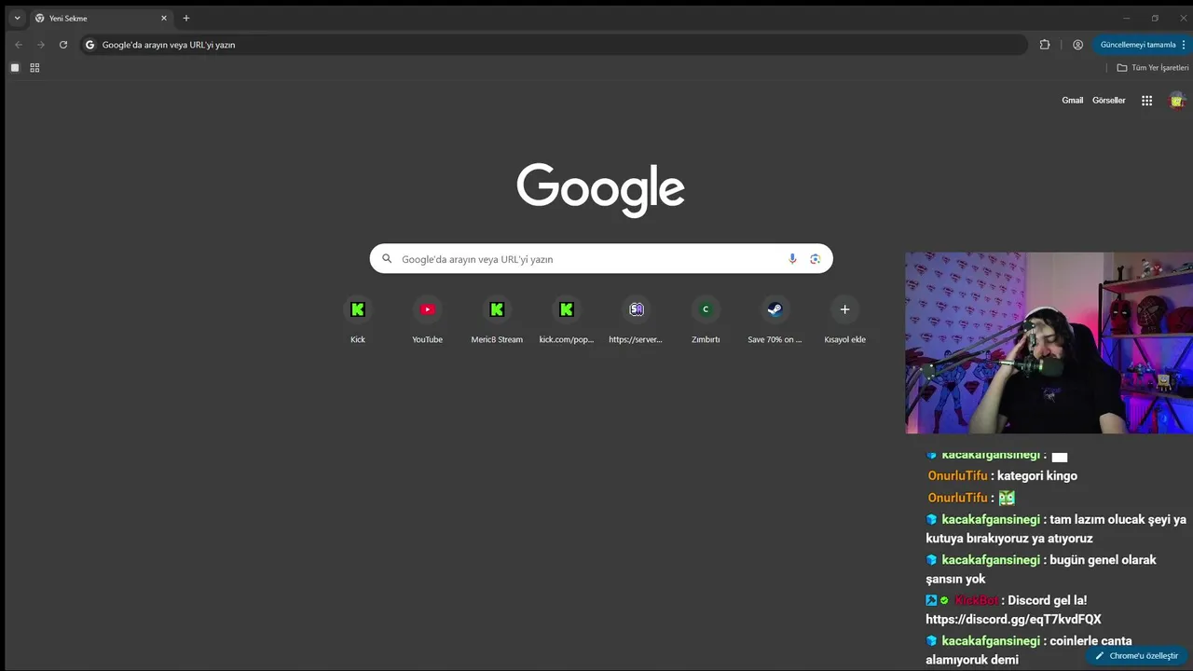This screenshot has height=671, width=1193.
Task: Click the webcam overlay video
Action: tap(1049, 343)
